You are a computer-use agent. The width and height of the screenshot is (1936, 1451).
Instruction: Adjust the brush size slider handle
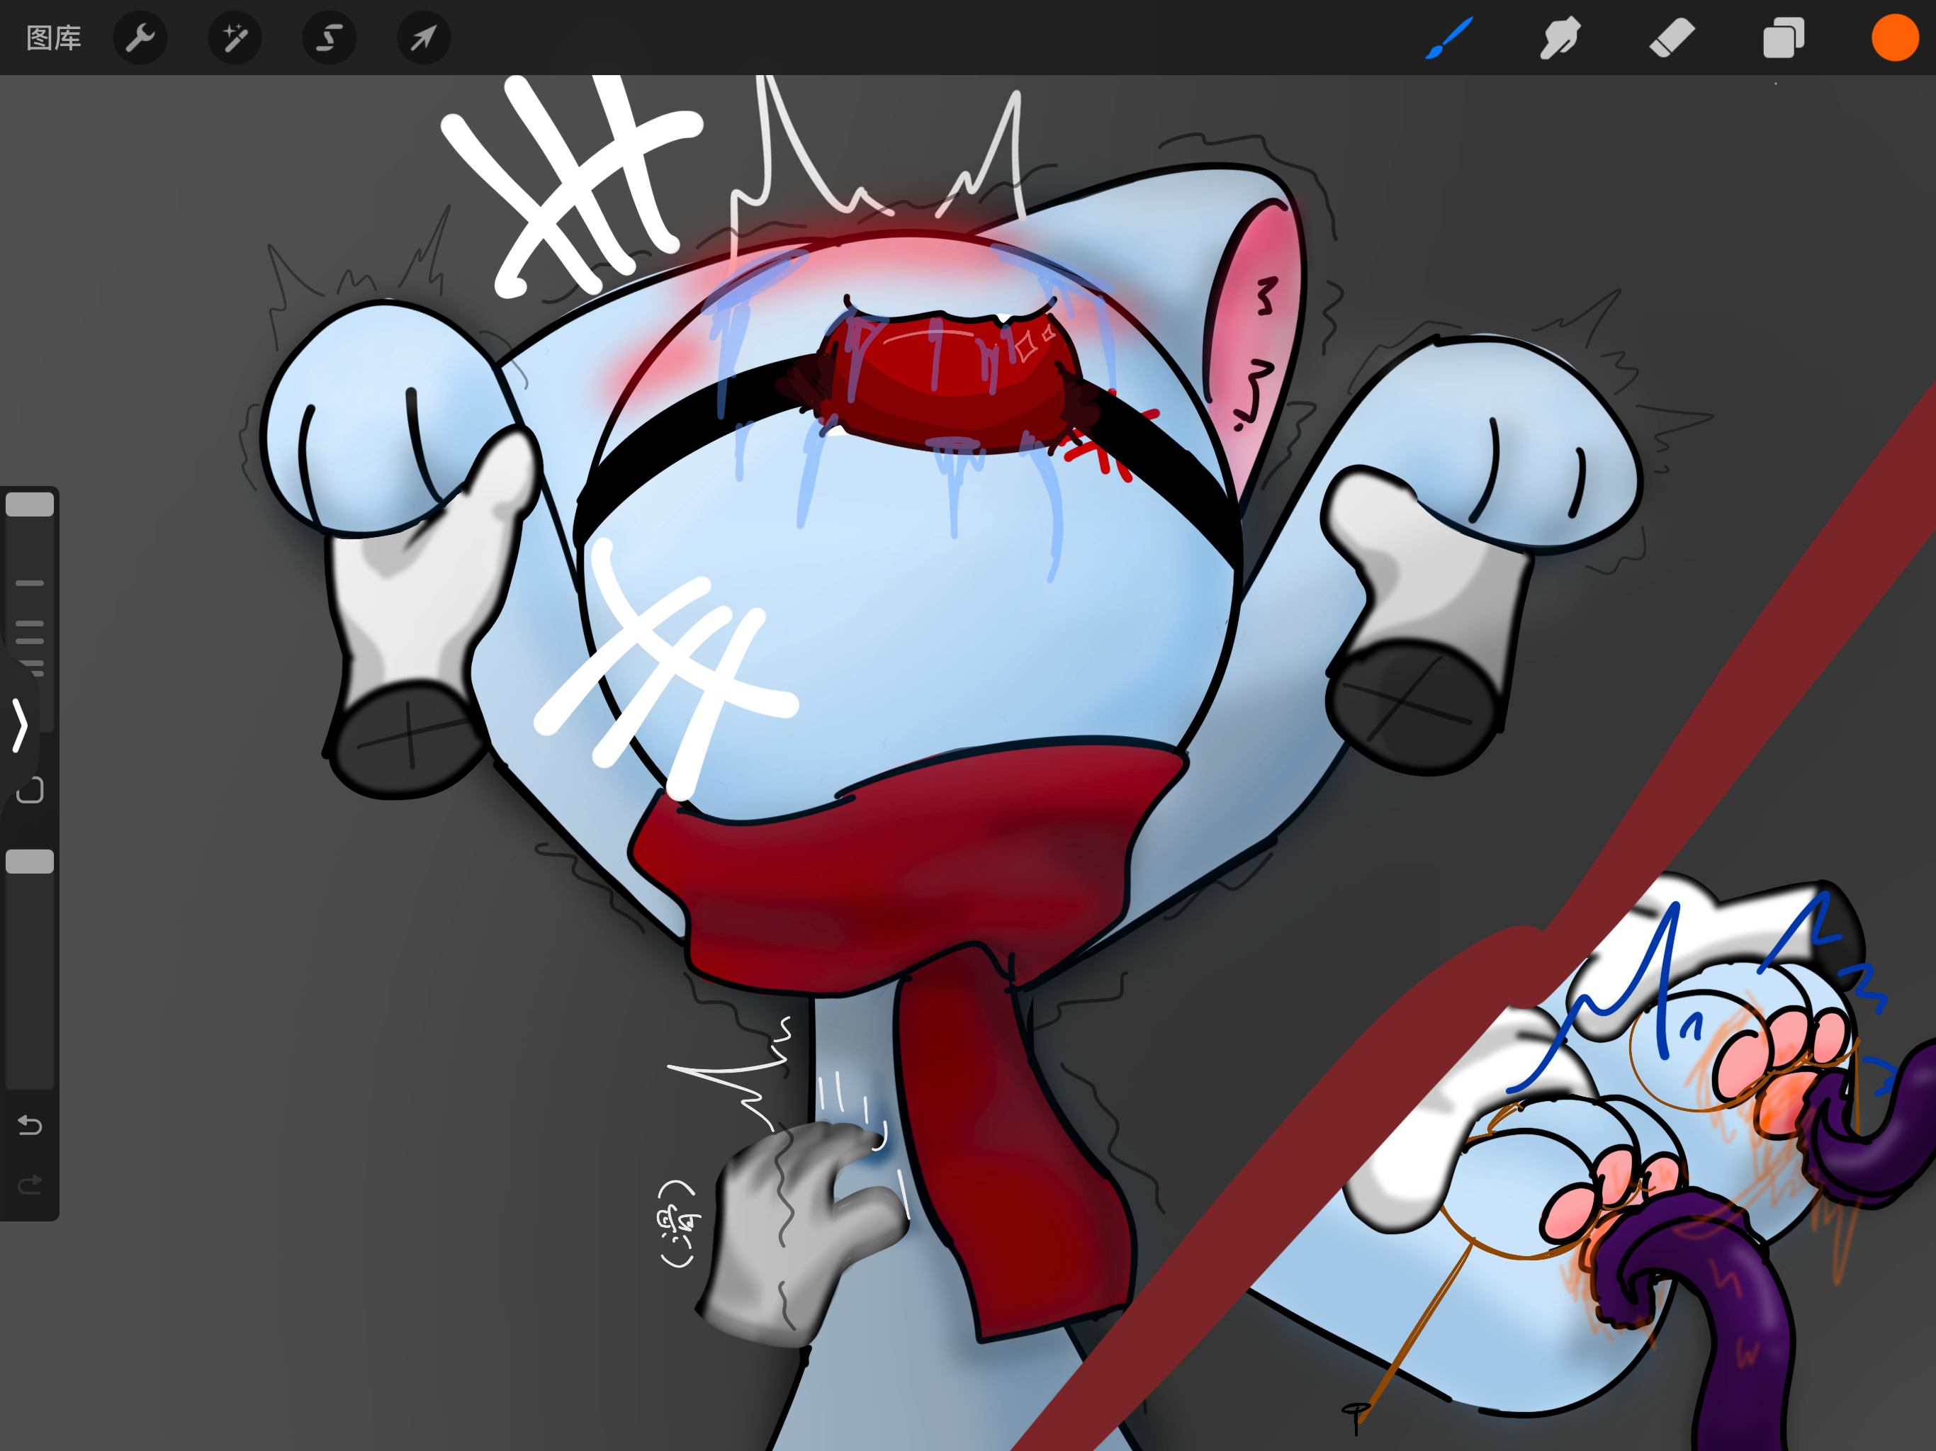(x=30, y=504)
